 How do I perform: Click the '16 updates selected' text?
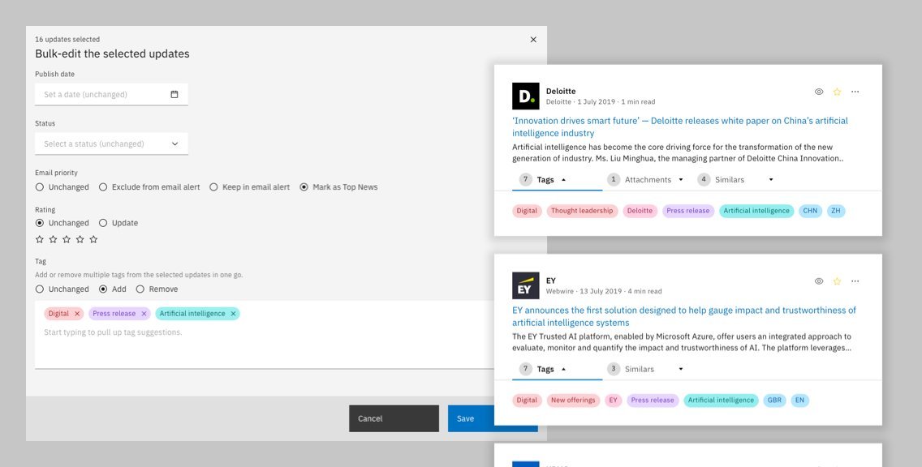pos(67,40)
